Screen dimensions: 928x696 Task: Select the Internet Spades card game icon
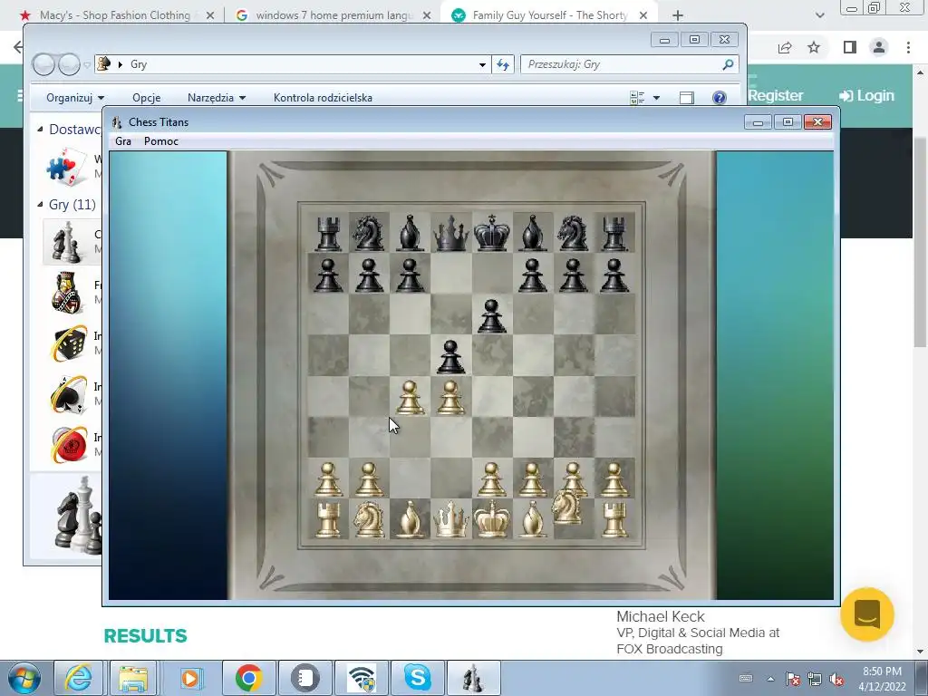[x=69, y=393]
